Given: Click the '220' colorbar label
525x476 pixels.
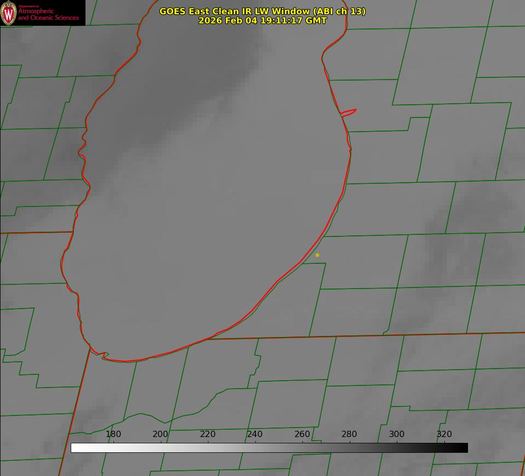Looking at the screenshot, I should pyautogui.click(x=207, y=434).
